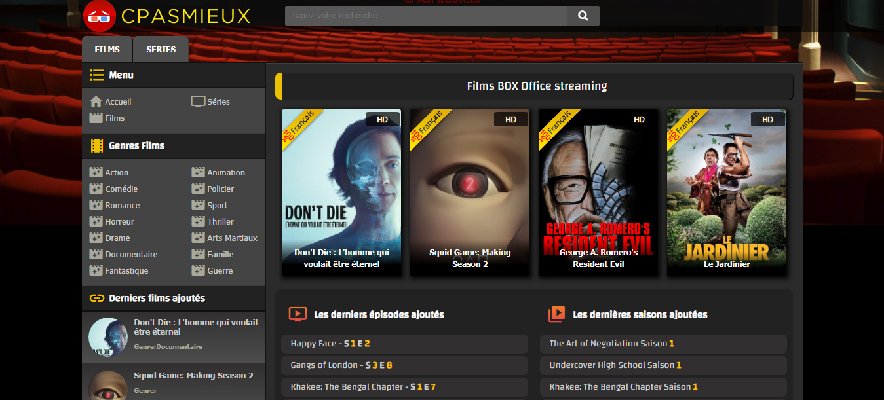Click the TV icon beside Séries
This screenshot has height=400, width=884.
click(x=198, y=101)
